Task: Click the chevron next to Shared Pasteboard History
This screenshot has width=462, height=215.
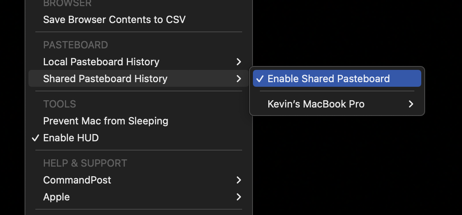Action: click(x=239, y=79)
